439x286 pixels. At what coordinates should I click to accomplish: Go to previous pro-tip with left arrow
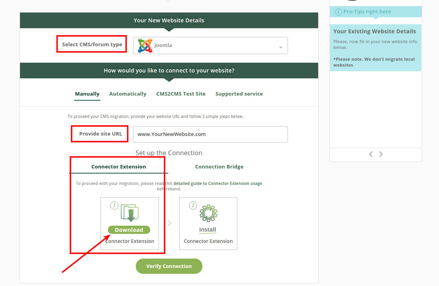371,154
